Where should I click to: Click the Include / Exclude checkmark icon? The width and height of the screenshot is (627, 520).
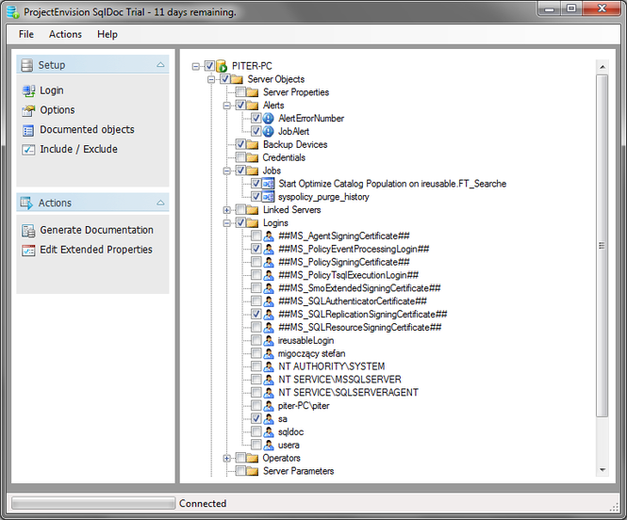coord(28,150)
